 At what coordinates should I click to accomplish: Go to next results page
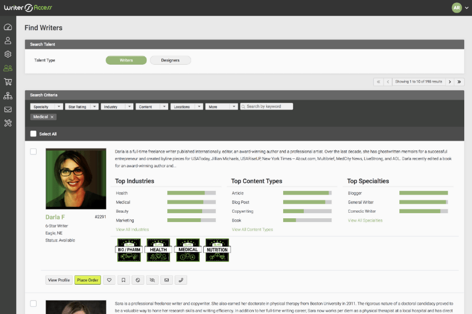pyautogui.click(x=450, y=81)
